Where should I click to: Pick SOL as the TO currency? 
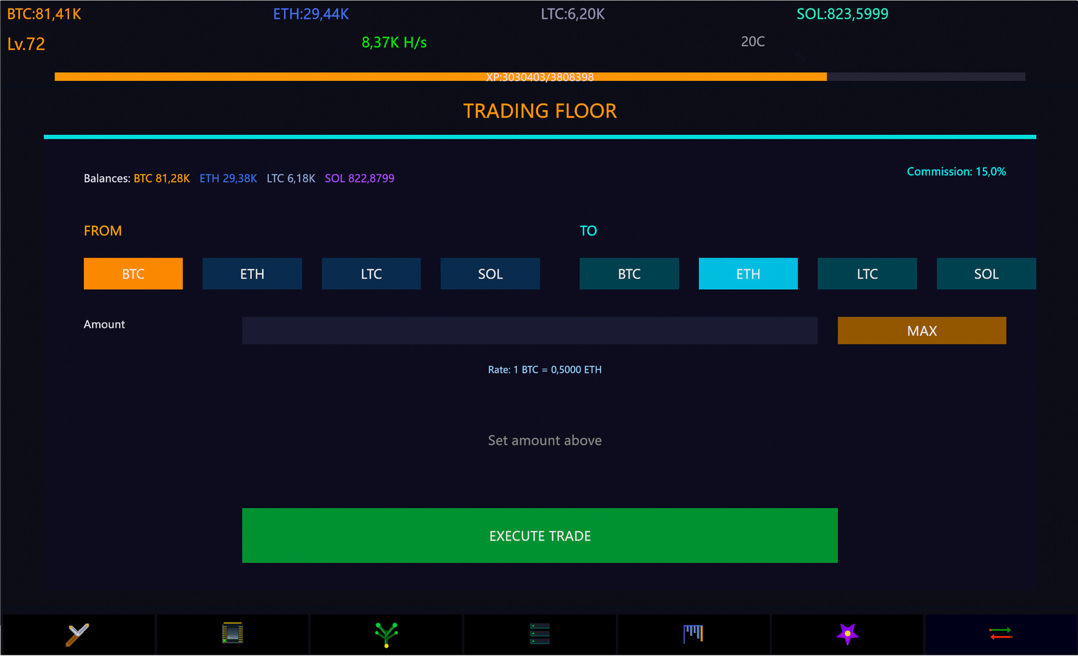(x=986, y=274)
